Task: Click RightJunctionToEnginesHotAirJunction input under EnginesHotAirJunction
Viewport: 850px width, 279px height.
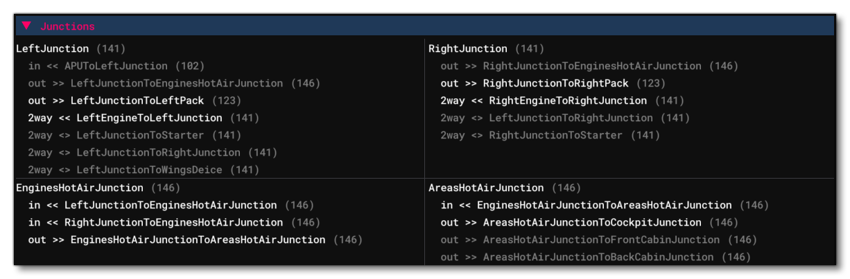Action: [x=173, y=222]
